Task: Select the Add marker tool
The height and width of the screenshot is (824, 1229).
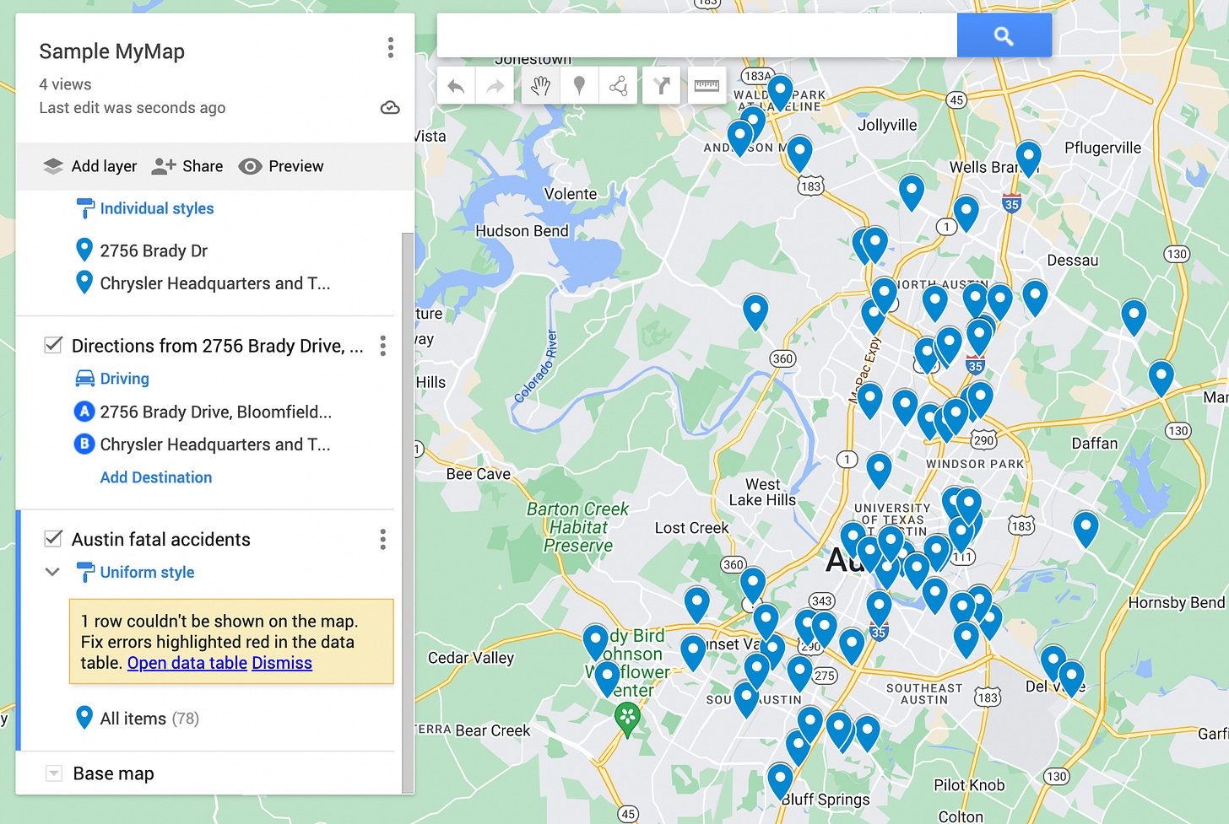Action: [579, 86]
